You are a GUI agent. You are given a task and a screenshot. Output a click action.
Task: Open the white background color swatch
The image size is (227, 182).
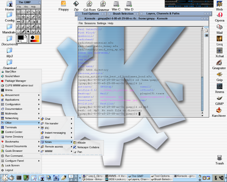25,40
